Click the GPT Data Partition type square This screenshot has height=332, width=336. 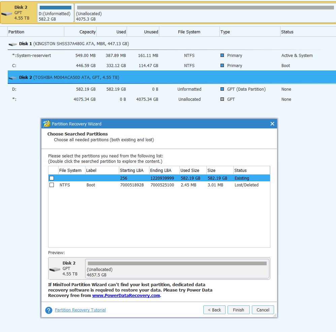(x=222, y=89)
